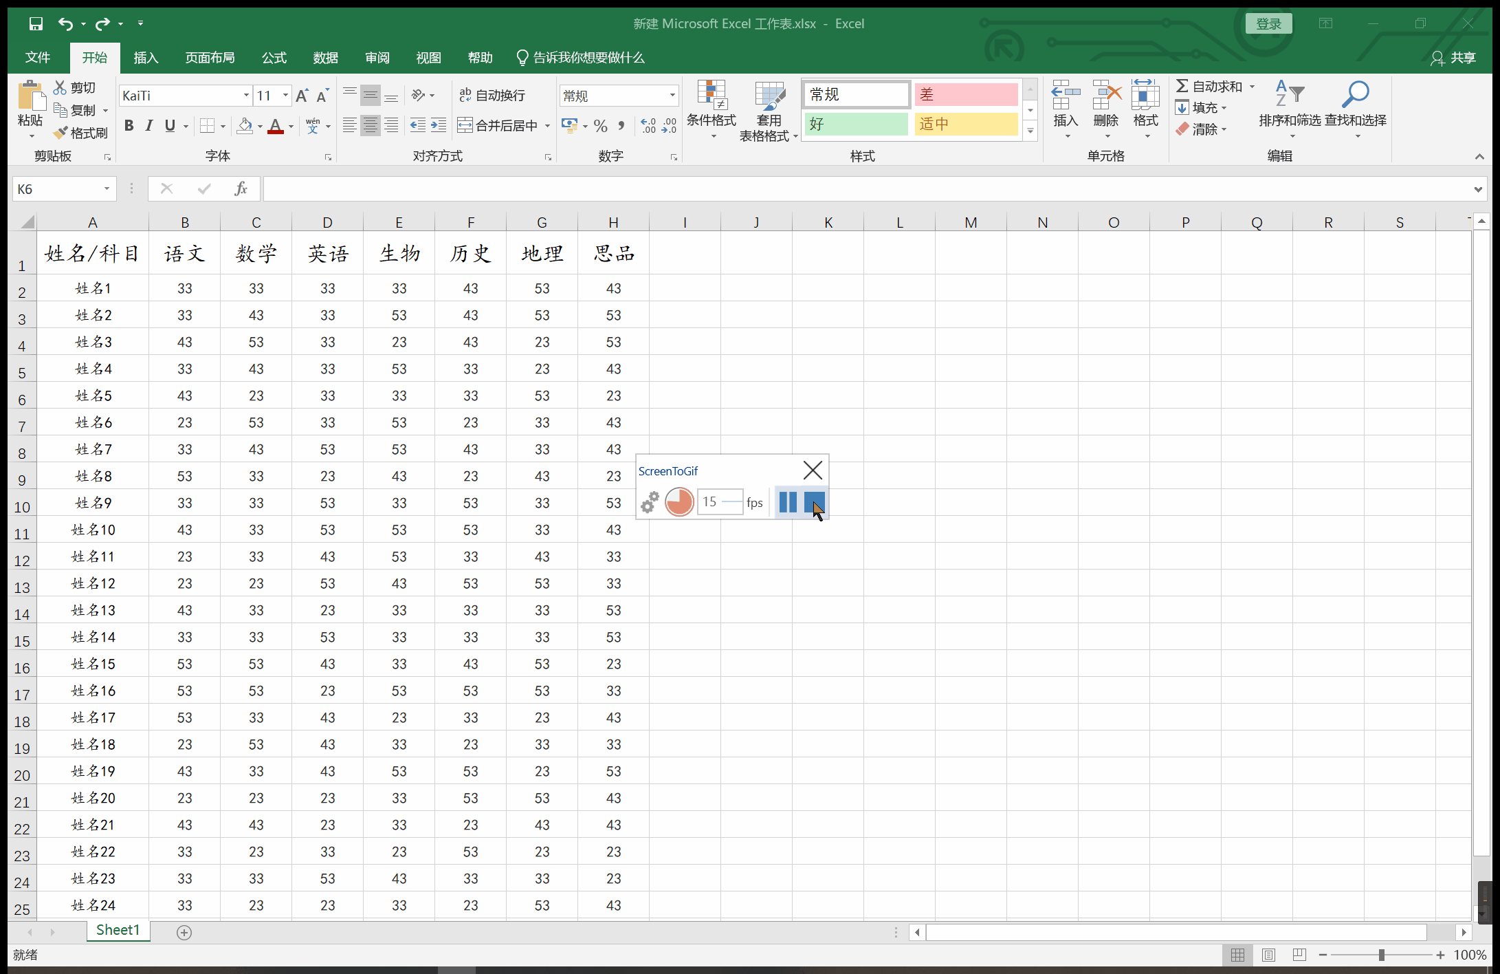Apply comma style number format
Viewport: 1500px width, 974px height.
click(x=621, y=126)
